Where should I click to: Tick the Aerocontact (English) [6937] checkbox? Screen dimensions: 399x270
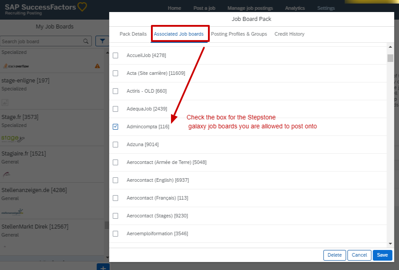(x=115, y=180)
